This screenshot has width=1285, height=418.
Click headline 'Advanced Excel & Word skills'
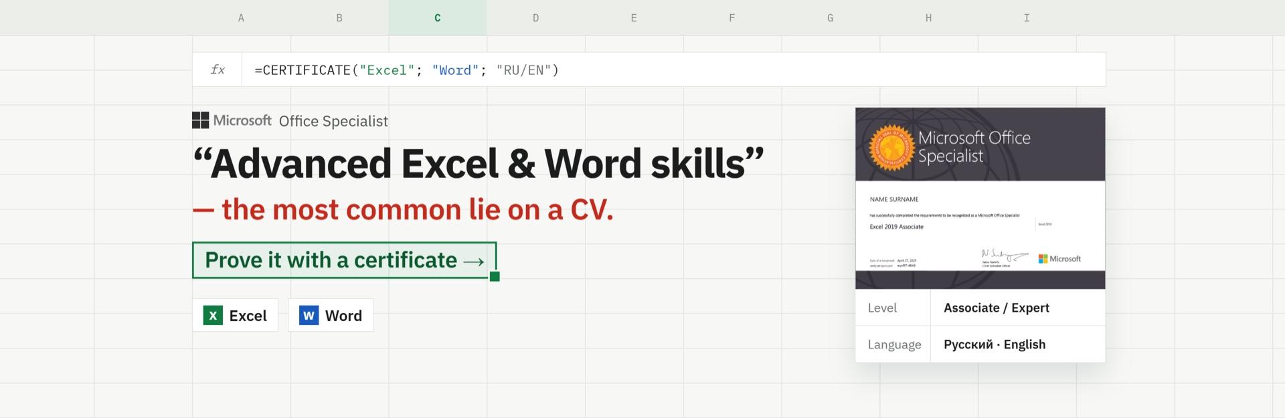478,163
